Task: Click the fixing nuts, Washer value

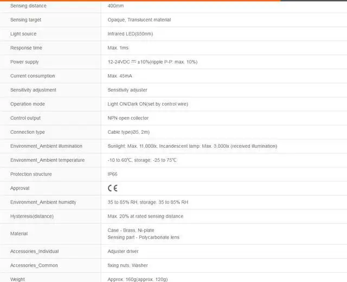Action: 127,265
